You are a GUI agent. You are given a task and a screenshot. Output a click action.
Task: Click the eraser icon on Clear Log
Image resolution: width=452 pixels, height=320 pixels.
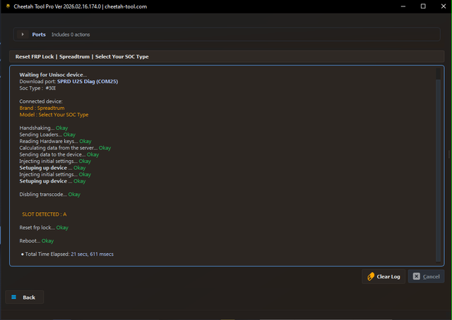pos(371,276)
